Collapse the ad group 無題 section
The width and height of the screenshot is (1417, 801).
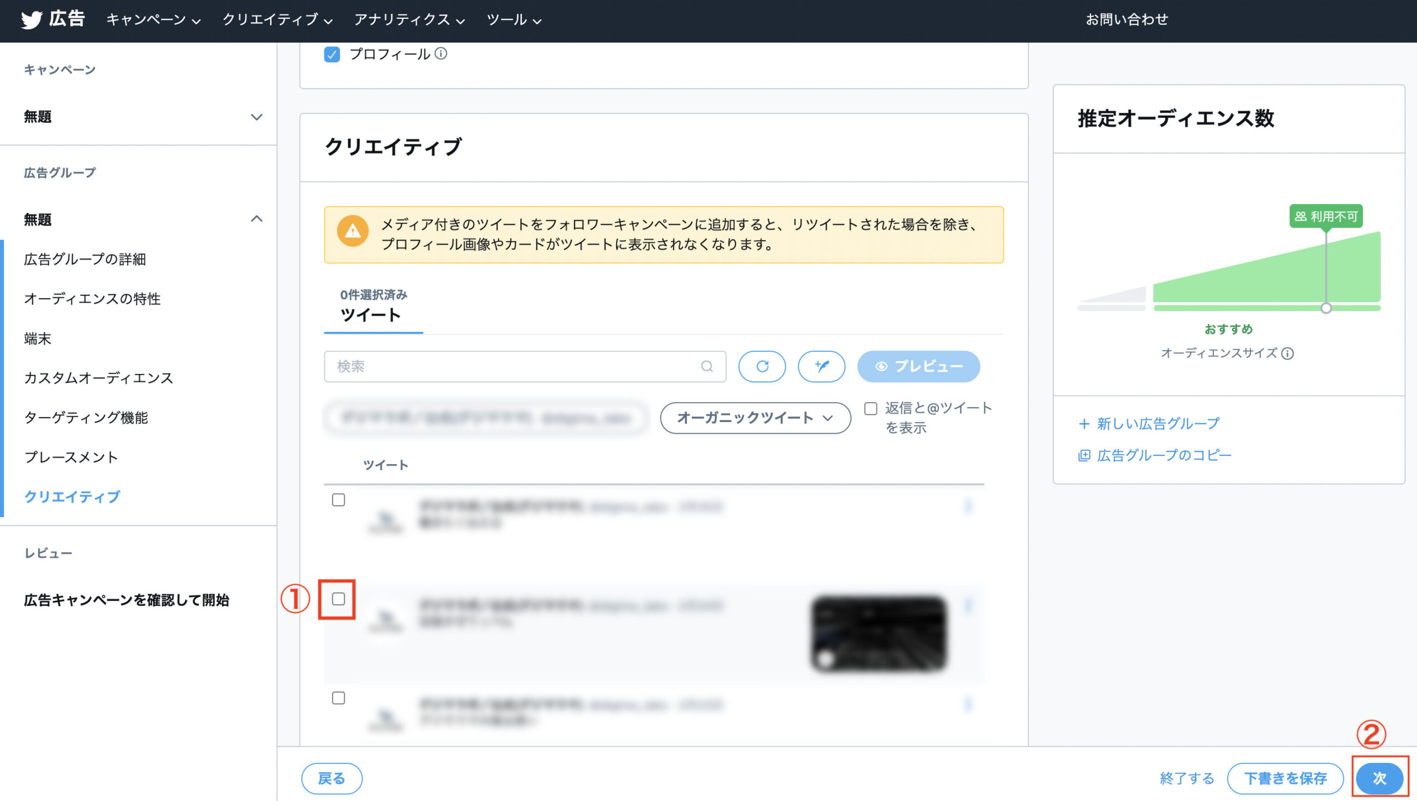pos(256,219)
